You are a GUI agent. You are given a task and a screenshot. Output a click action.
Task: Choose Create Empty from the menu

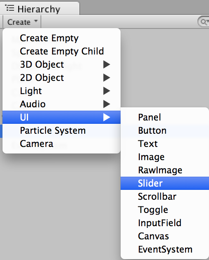tap(62, 38)
